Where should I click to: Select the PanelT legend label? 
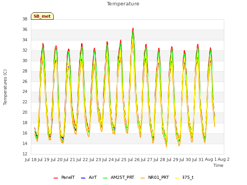pos(68,177)
